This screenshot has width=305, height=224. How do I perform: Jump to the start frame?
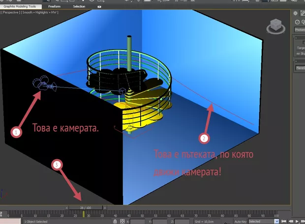tap(284, 222)
